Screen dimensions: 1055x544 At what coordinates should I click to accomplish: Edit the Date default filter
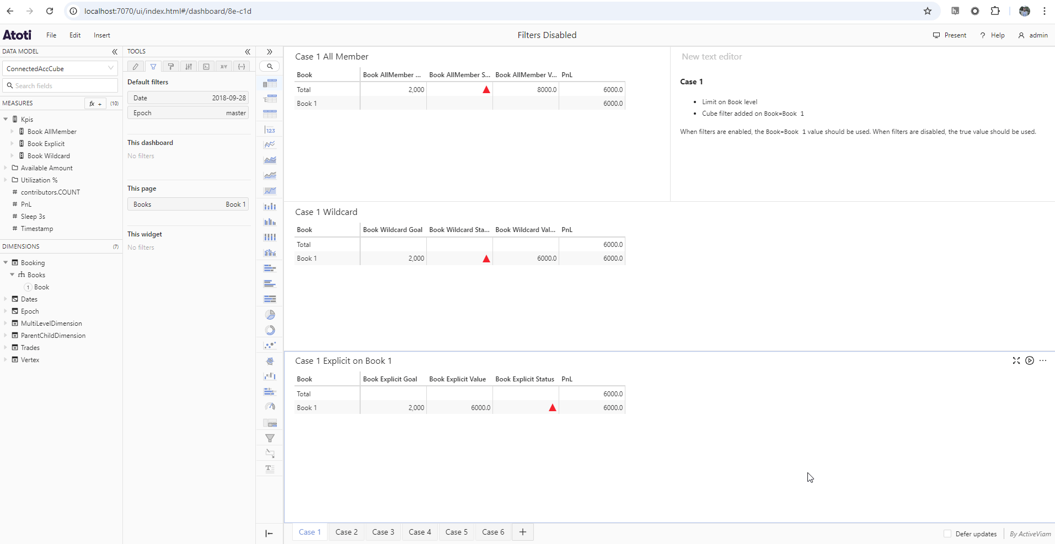pyautogui.click(x=188, y=98)
